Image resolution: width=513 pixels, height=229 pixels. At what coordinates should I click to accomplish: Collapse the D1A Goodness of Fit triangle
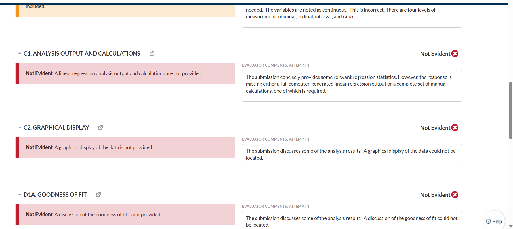[x=20, y=195]
